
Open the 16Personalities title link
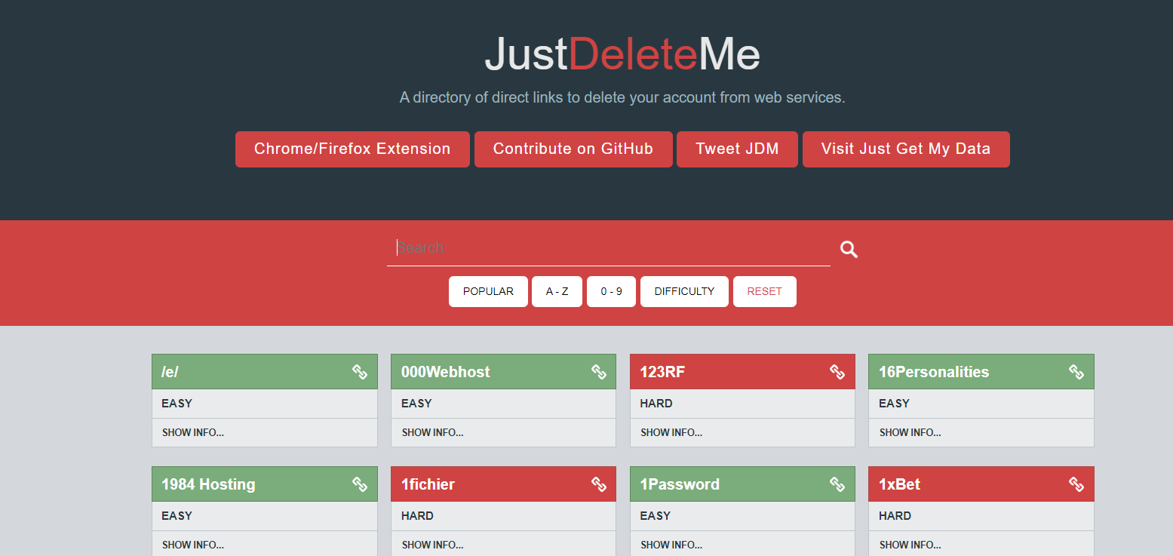click(x=934, y=372)
